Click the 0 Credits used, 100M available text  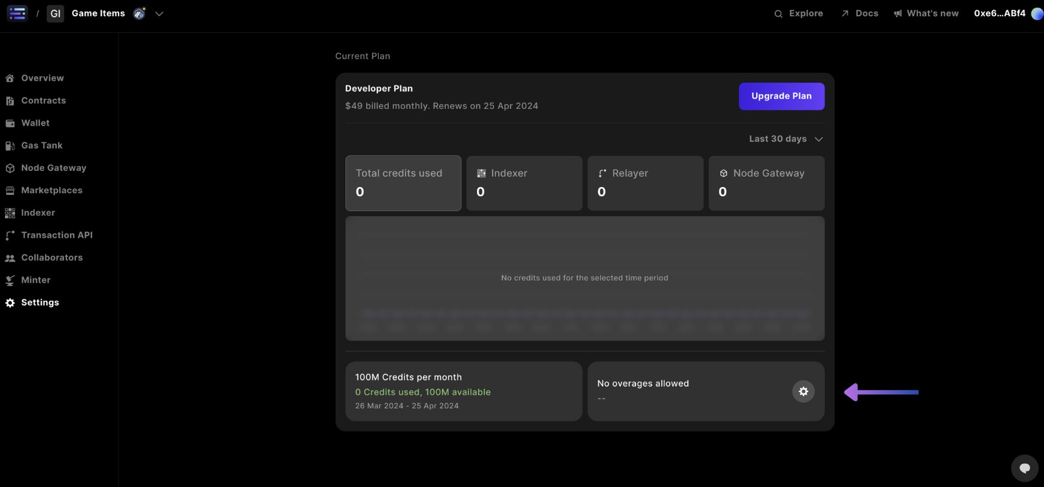pos(423,392)
